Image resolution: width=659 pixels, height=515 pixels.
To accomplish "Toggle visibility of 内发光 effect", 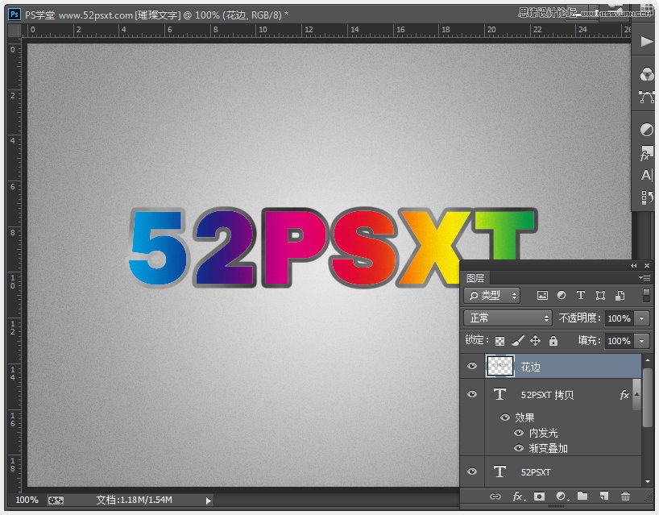I will (x=519, y=433).
